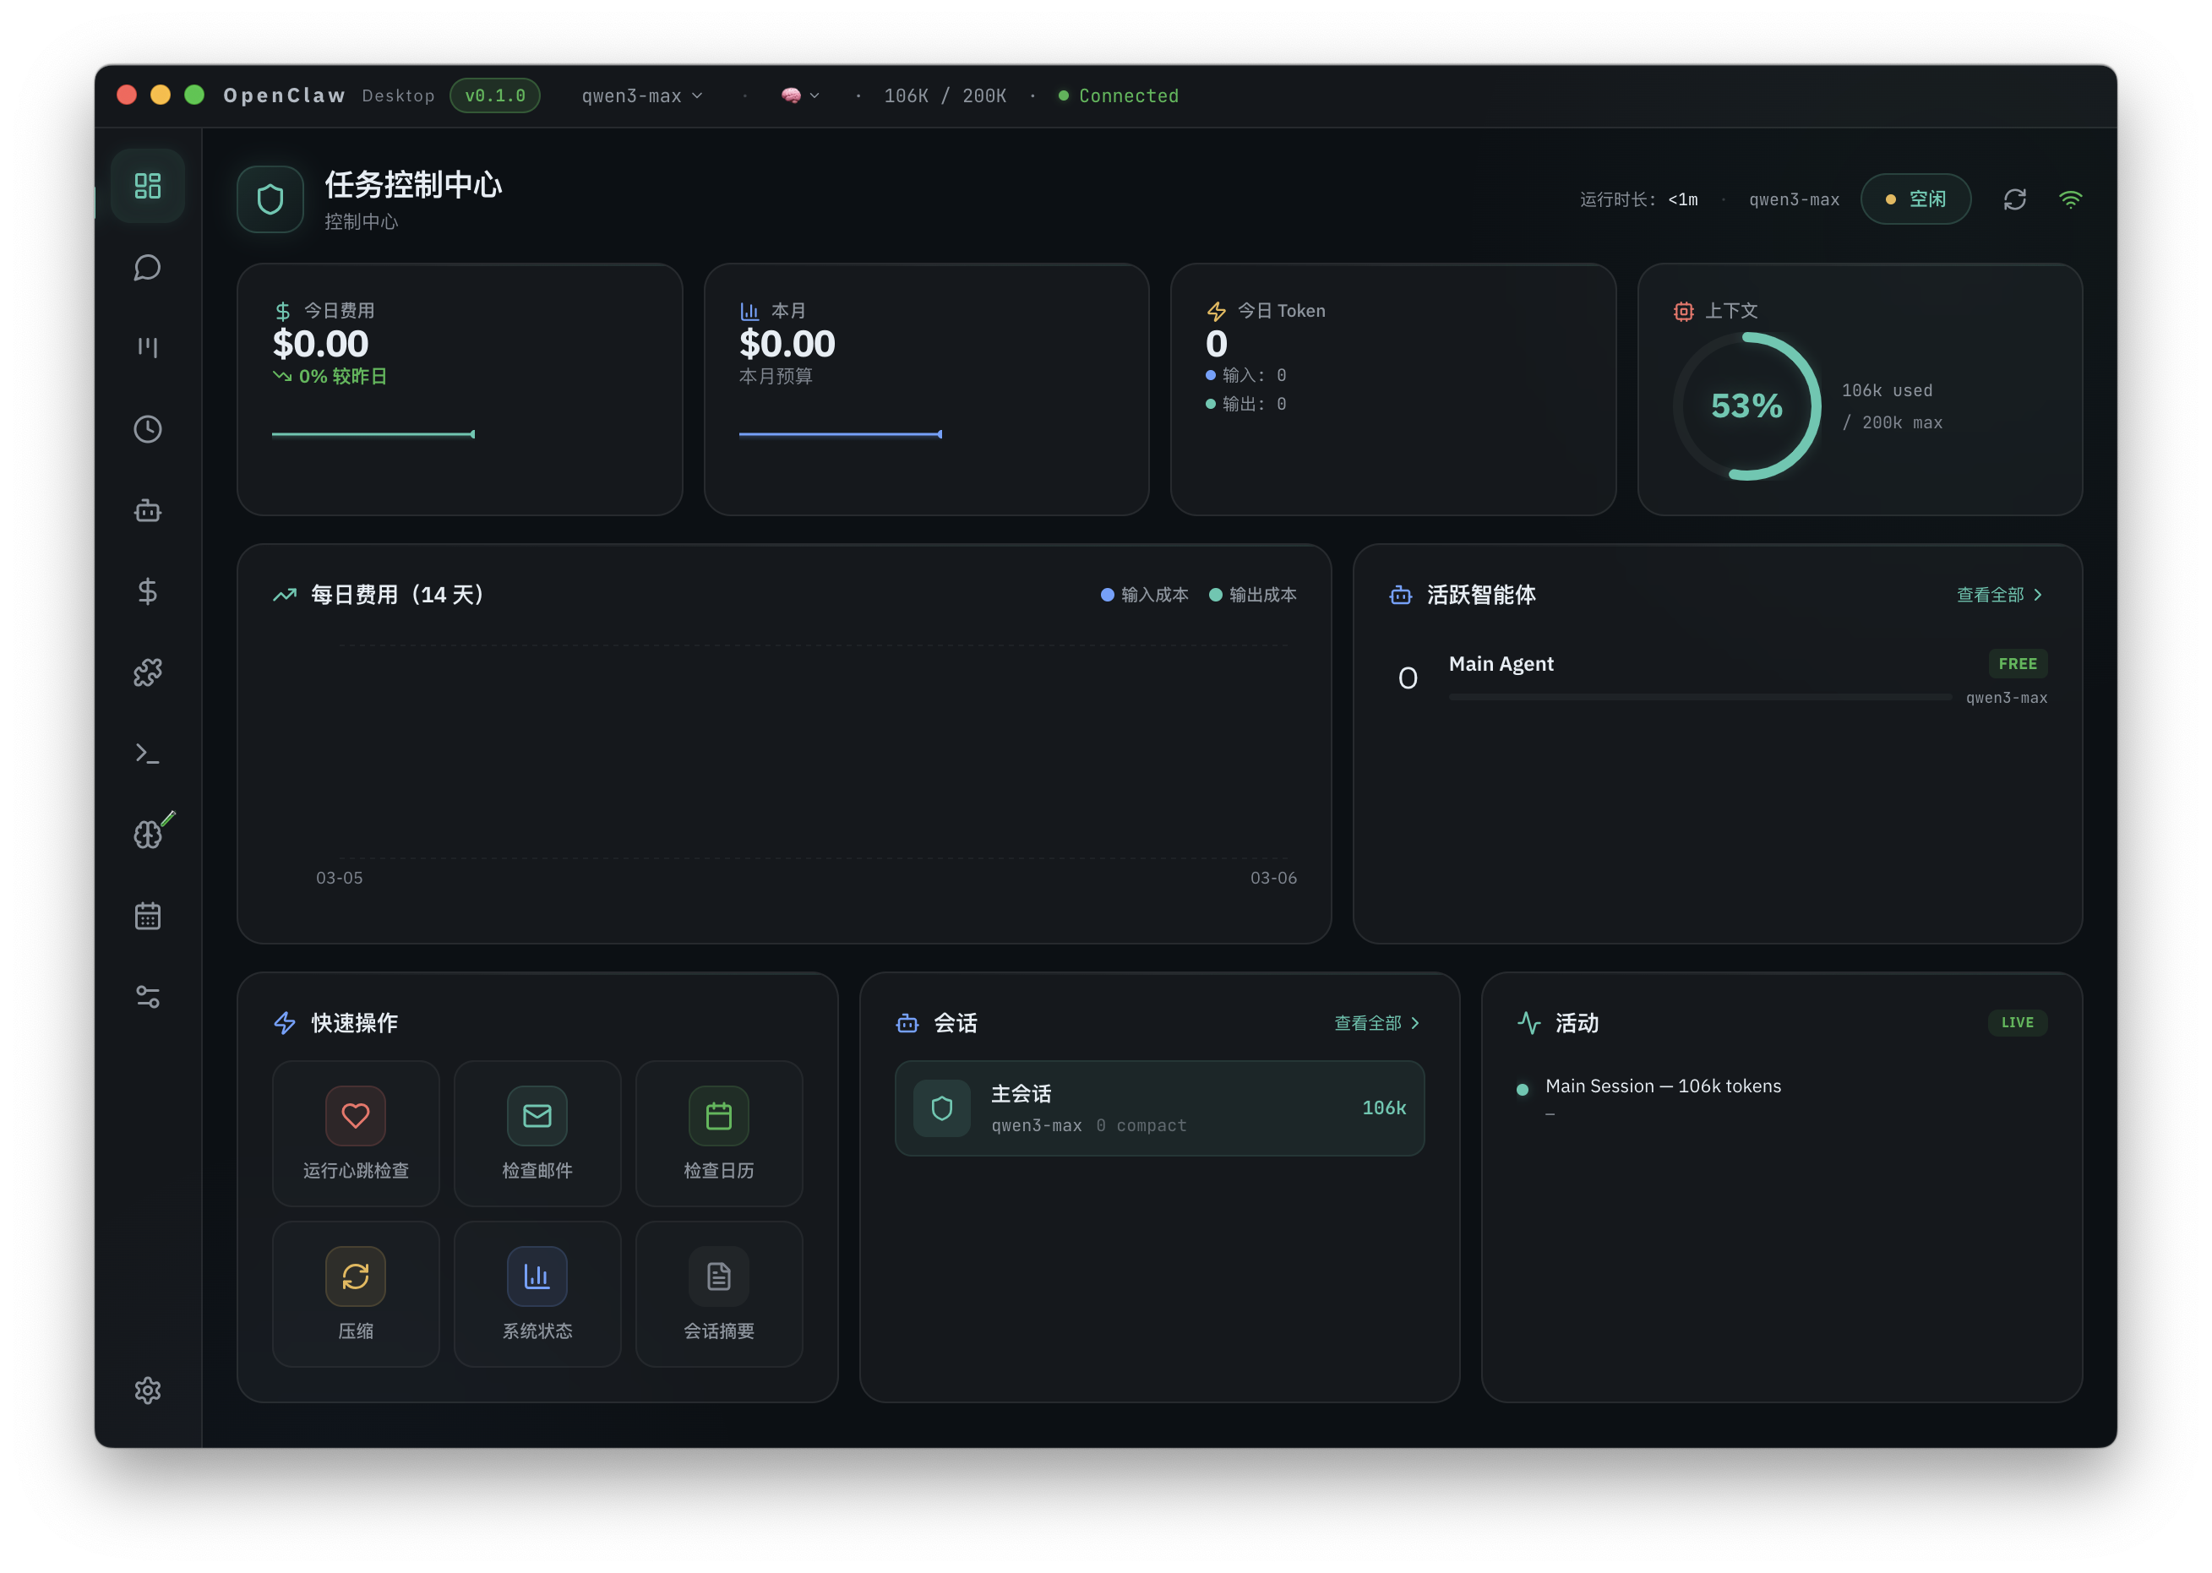Toggle the 输出成本 legend in daily cost chart
The image size is (2212, 1573).
pyautogui.click(x=1254, y=595)
